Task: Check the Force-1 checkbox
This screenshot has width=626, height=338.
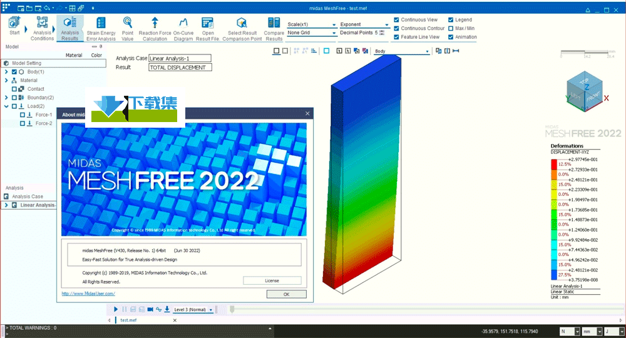Action: point(23,115)
